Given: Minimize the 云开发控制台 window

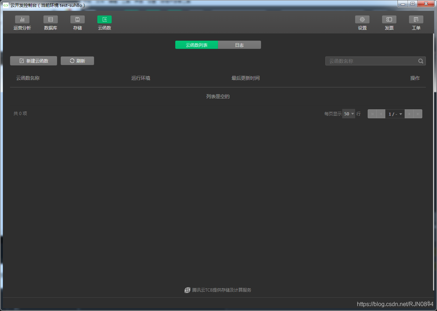Looking at the screenshot, I should (x=403, y=4).
